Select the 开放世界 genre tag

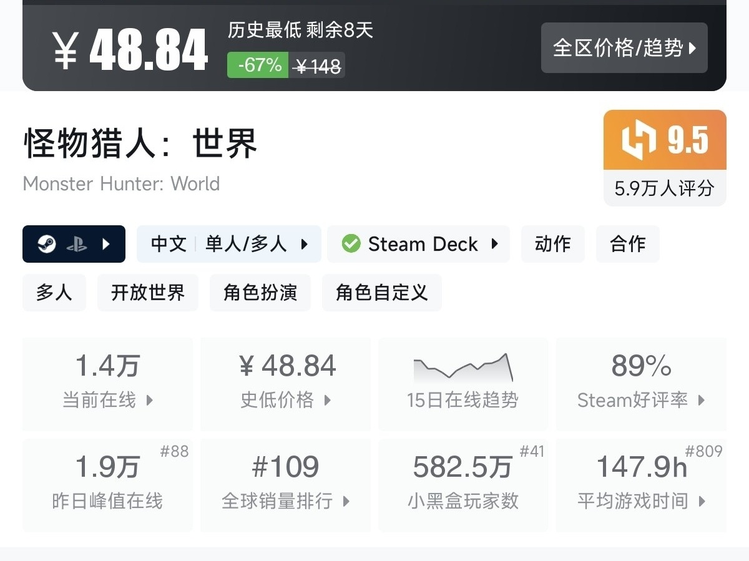[x=148, y=293]
